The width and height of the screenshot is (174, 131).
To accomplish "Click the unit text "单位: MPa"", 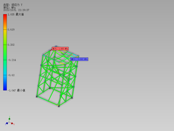I will coord(9,7).
